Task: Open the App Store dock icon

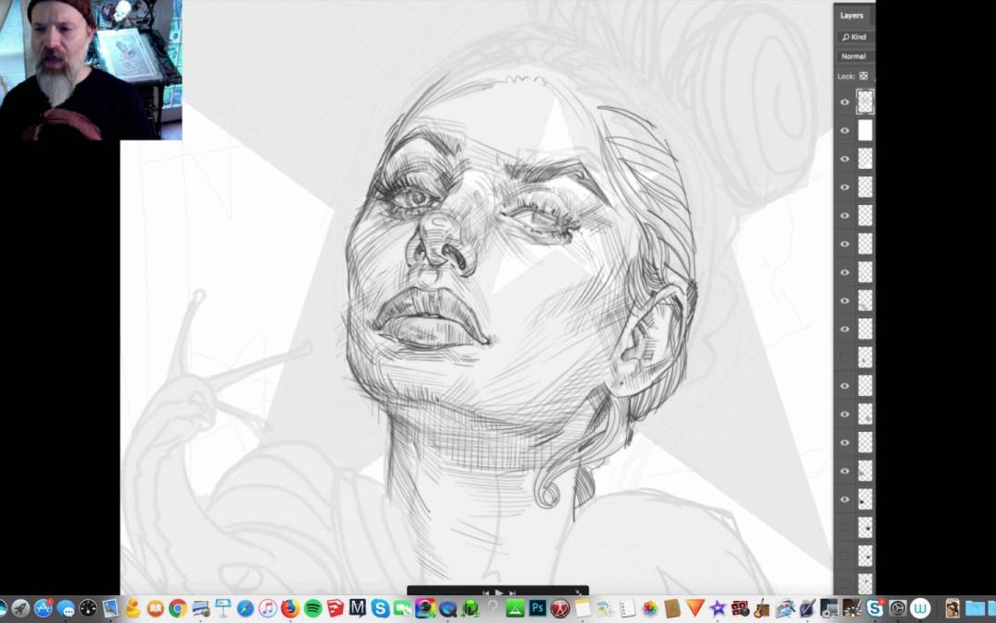Action: tap(43, 608)
